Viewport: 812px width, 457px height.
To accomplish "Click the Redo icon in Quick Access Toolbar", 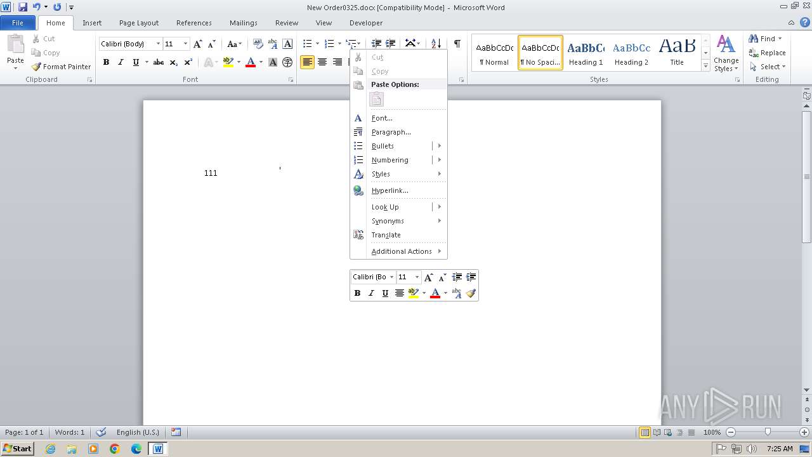I will [57, 7].
